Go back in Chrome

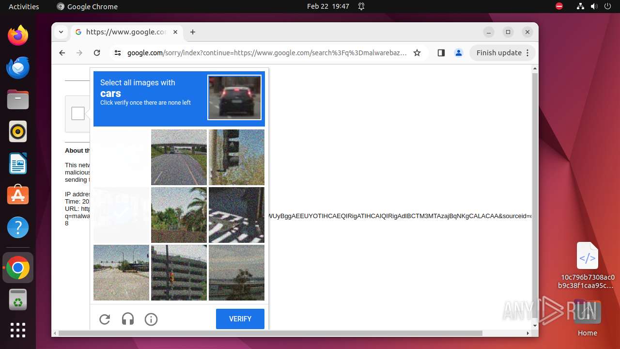pyautogui.click(x=62, y=53)
